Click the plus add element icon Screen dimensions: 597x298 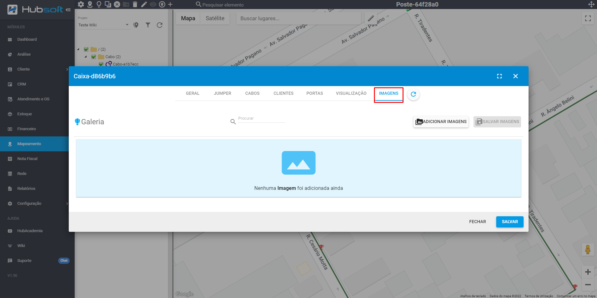point(170,4)
